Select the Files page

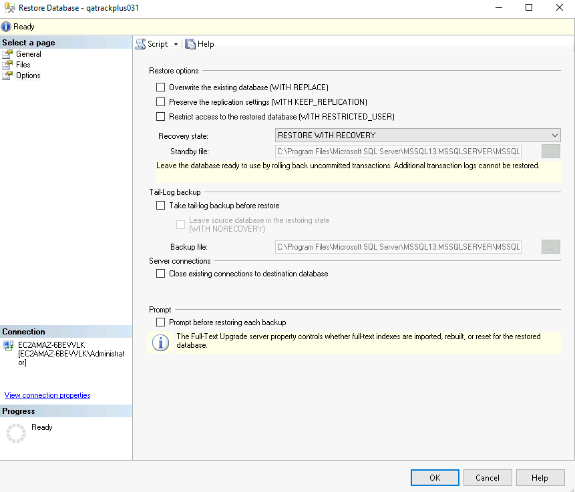pyautogui.click(x=23, y=65)
